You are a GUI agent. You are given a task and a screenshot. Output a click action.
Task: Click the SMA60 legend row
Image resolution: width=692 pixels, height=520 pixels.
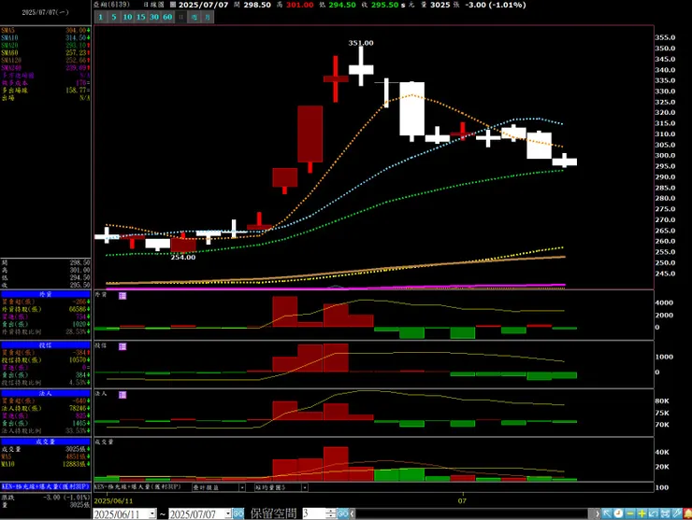[x=46, y=53]
